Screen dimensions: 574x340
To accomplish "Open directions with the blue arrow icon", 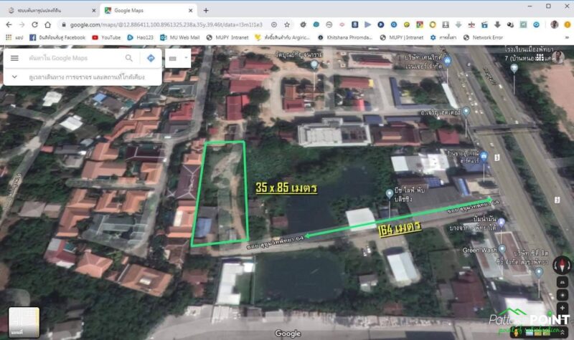I will (x=151, y=58).
